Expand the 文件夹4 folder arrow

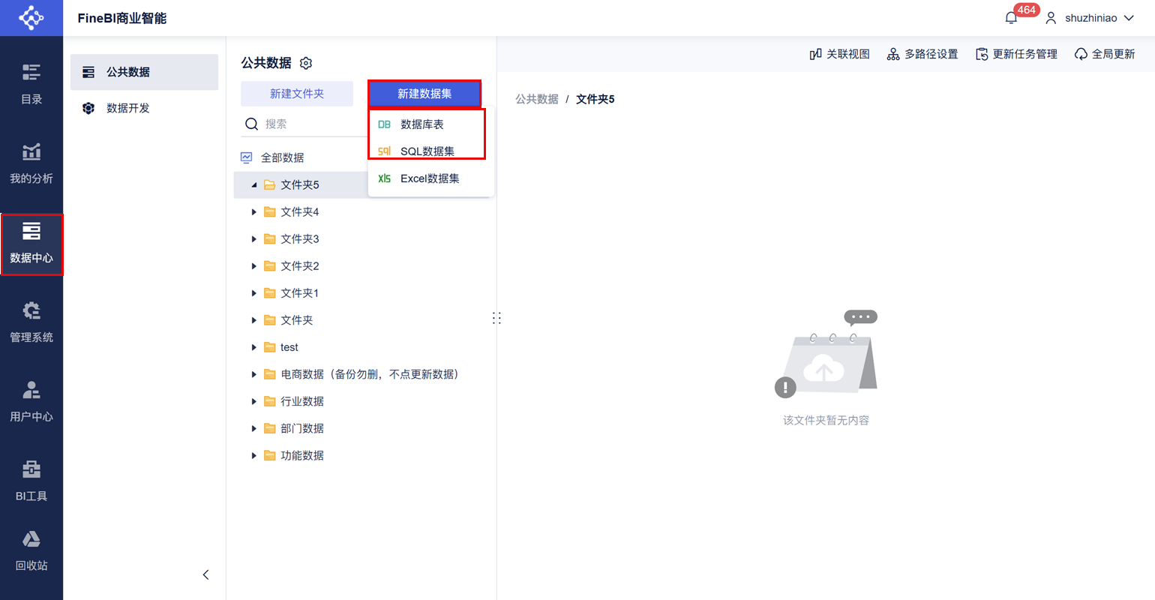click(253, 212)
